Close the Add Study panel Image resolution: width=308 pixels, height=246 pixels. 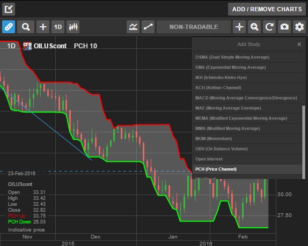coord(299,44)
